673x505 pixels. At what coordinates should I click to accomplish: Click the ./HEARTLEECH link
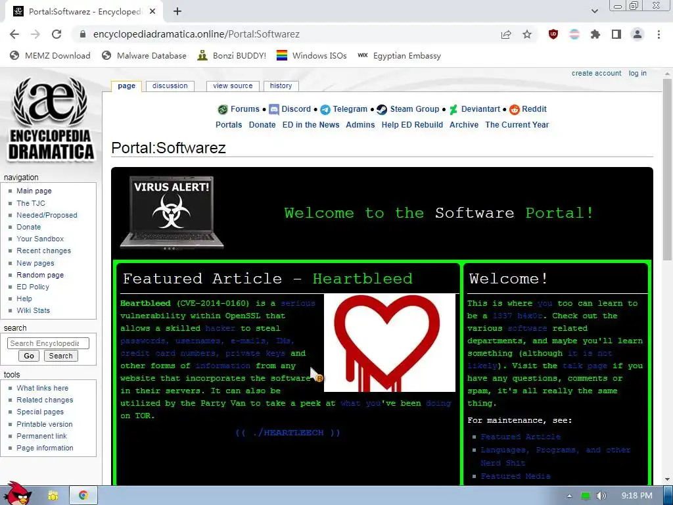[x=288, y=433]
